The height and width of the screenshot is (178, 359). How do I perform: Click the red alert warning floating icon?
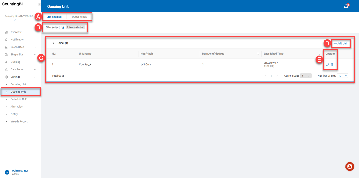pos(350,167)
